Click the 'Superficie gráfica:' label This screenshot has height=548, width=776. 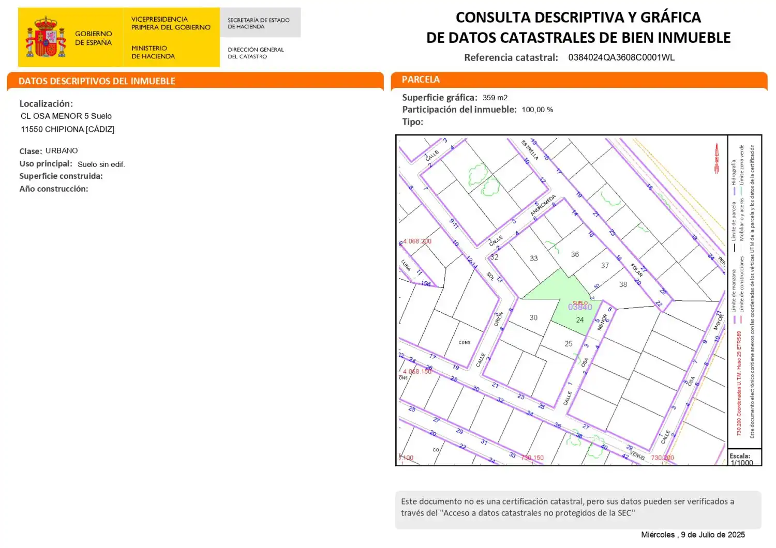click(440, 98)
